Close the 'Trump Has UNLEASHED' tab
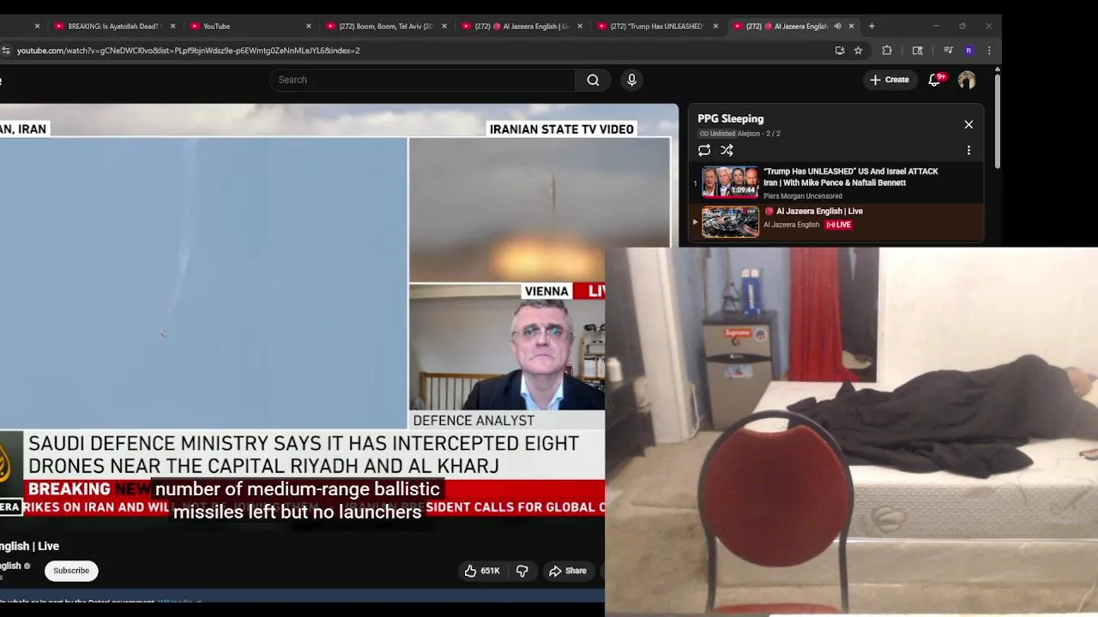The height and width of the screenshot is (617, 1098). click(x=715, y=26)
